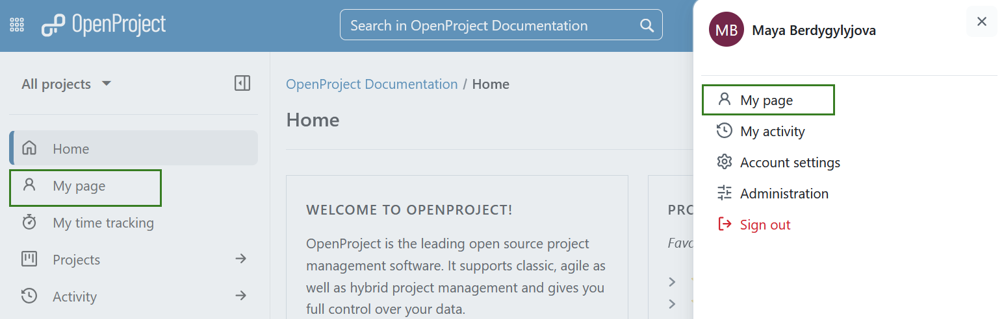Click the Activity clock icon in sidebar
This screenshot has height=319, width=1004.
[x=29, y=296]
